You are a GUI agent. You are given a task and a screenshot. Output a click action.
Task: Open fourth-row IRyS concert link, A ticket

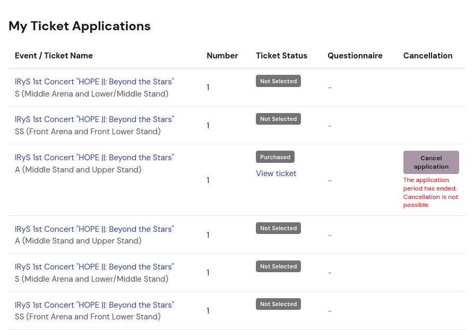94,229
